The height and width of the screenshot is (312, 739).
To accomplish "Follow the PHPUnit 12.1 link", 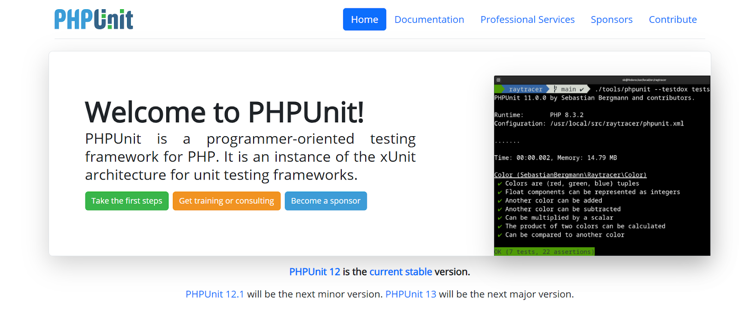I will click(x=215, y=294).
